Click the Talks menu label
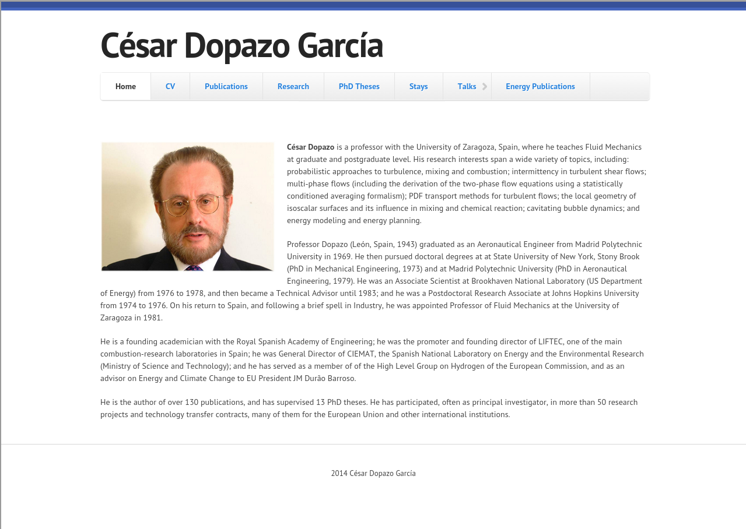The width and height of the screenshot is (746, 529). [467, 87]
